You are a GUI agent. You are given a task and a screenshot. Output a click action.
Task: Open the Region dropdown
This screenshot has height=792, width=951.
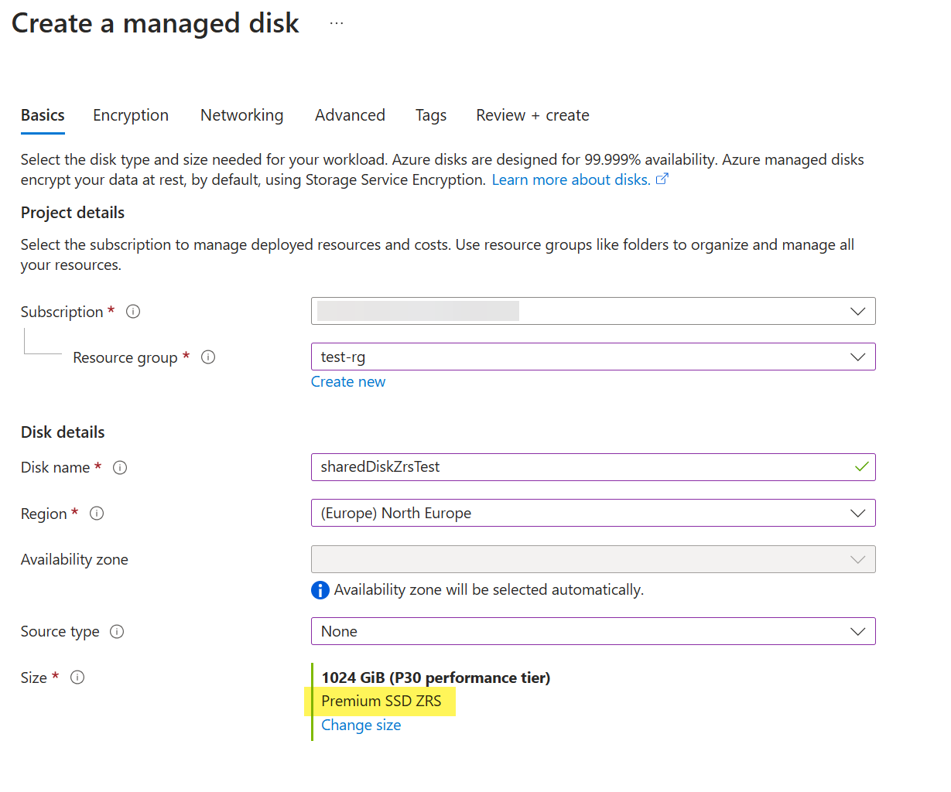(593, 514)
